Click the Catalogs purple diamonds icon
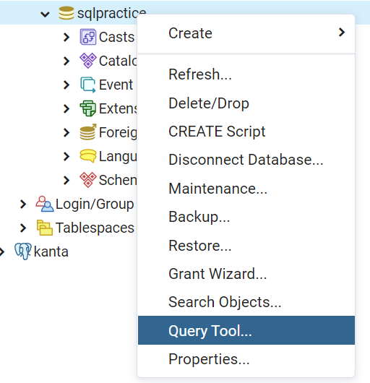 click(88, 61)
